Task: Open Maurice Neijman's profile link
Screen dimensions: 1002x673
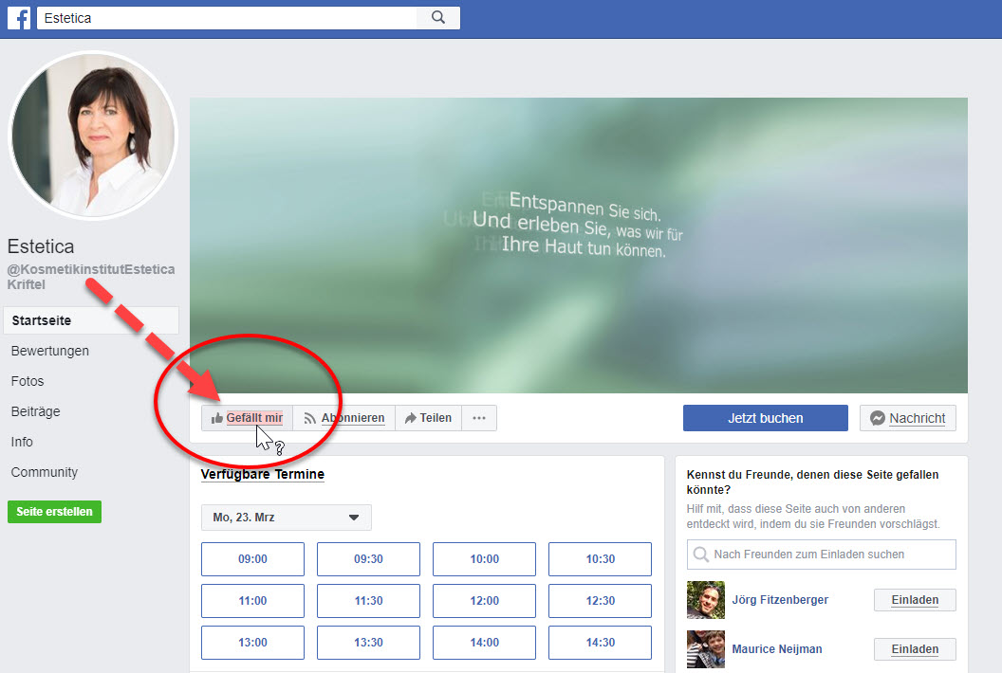Action: (776, 649)
